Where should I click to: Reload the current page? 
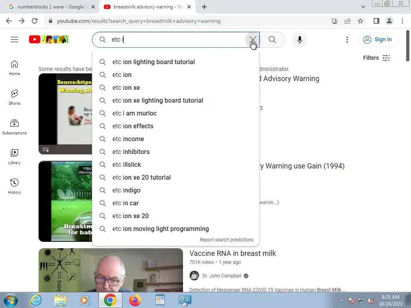(x=35, y=21)
